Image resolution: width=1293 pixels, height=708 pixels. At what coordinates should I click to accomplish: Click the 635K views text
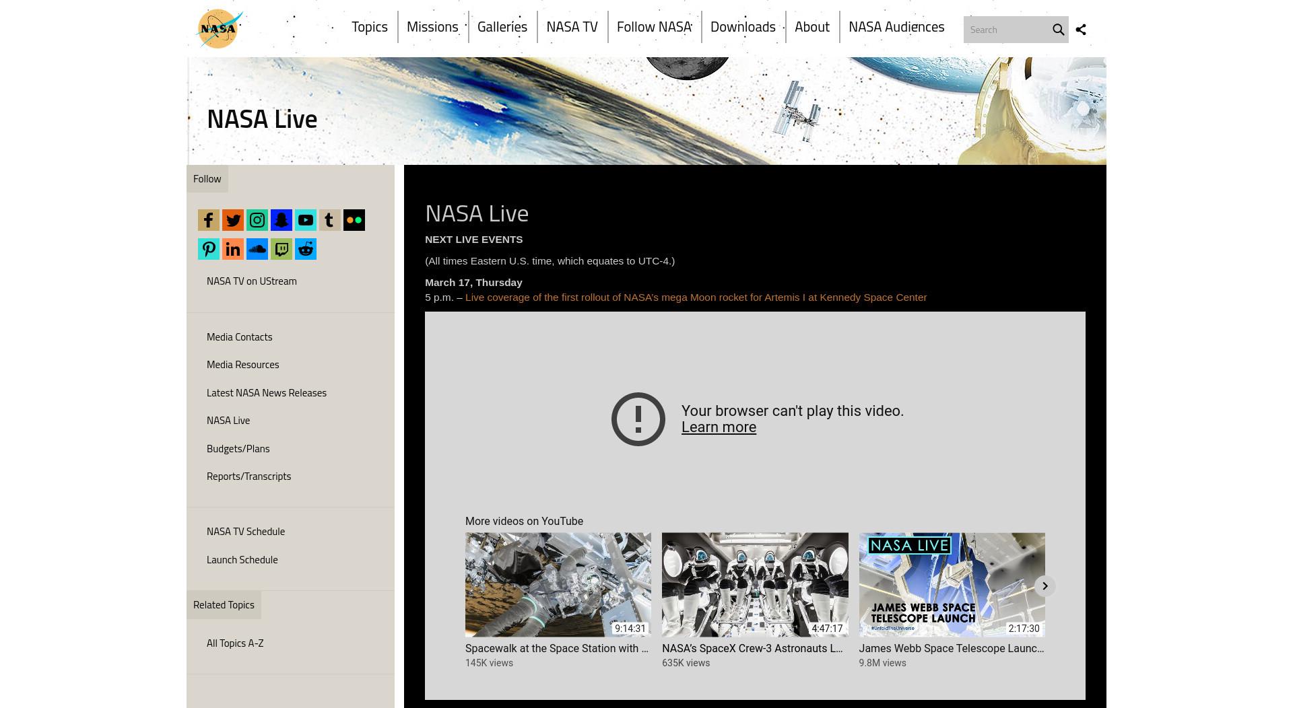686,664
